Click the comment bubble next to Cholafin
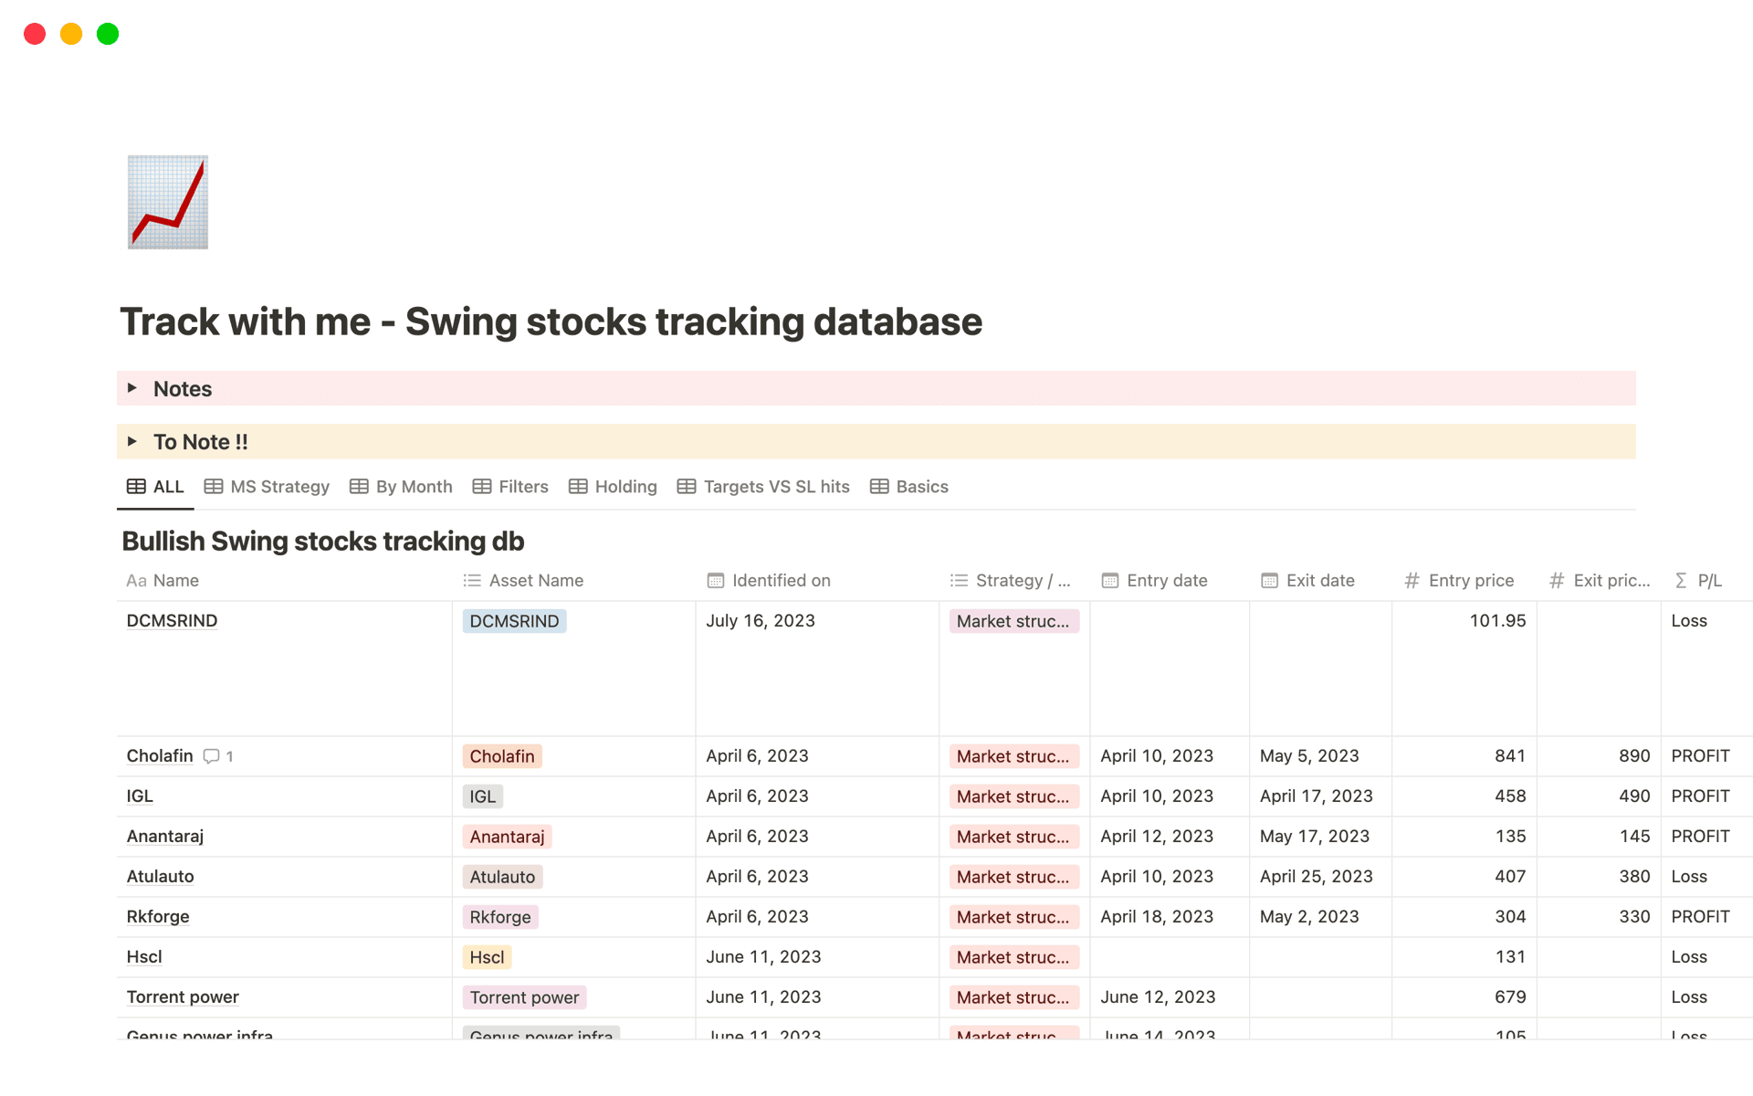The height and width of the screenshot is (1096, 1753). [212, 756]
